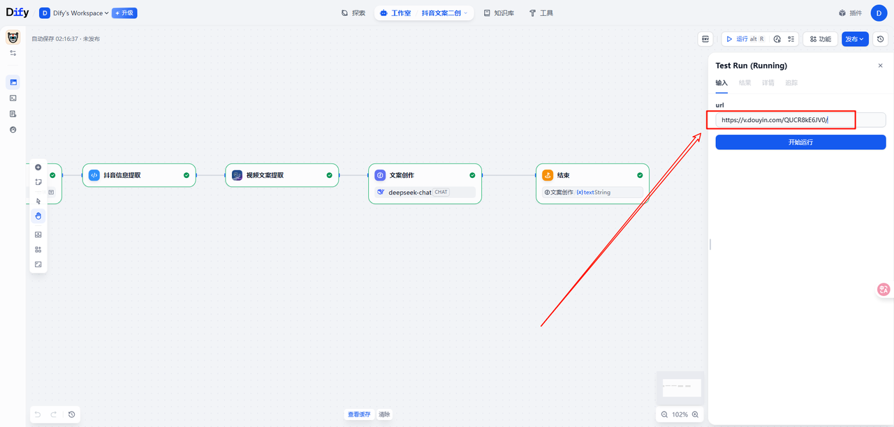Open the run checklist icon
Image resolution: width=894 pixels, height=427 pixels.
(x=791, y=39)
